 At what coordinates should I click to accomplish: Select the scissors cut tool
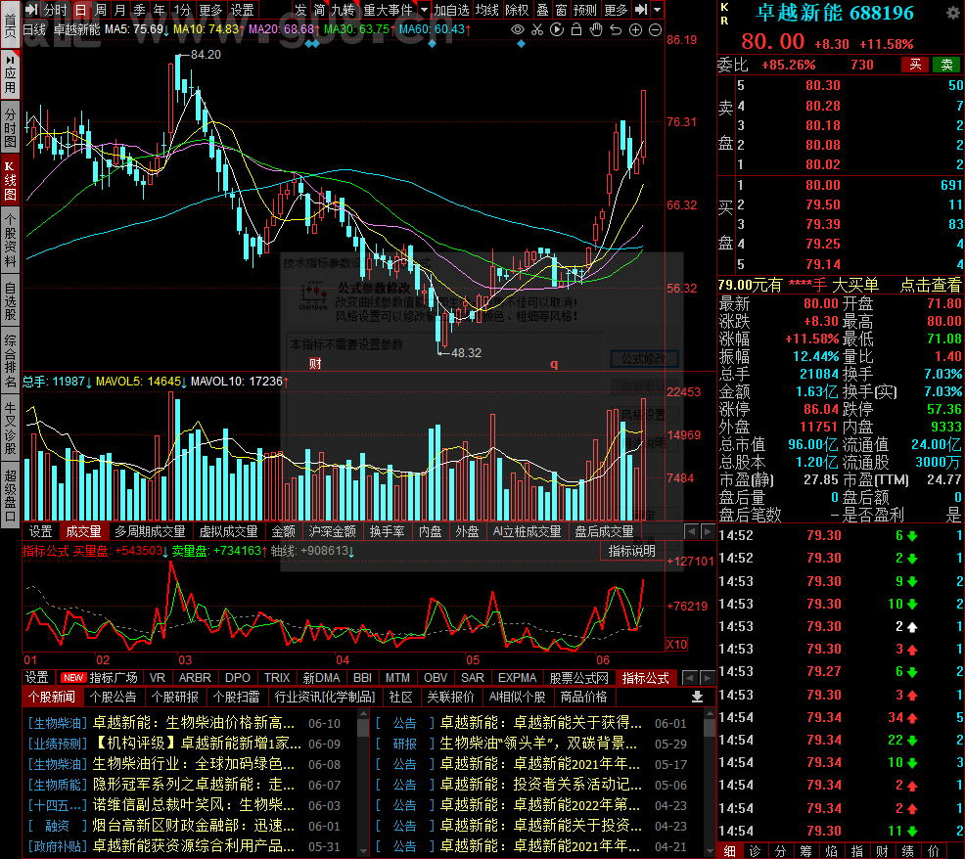click(x=537, y=29)
